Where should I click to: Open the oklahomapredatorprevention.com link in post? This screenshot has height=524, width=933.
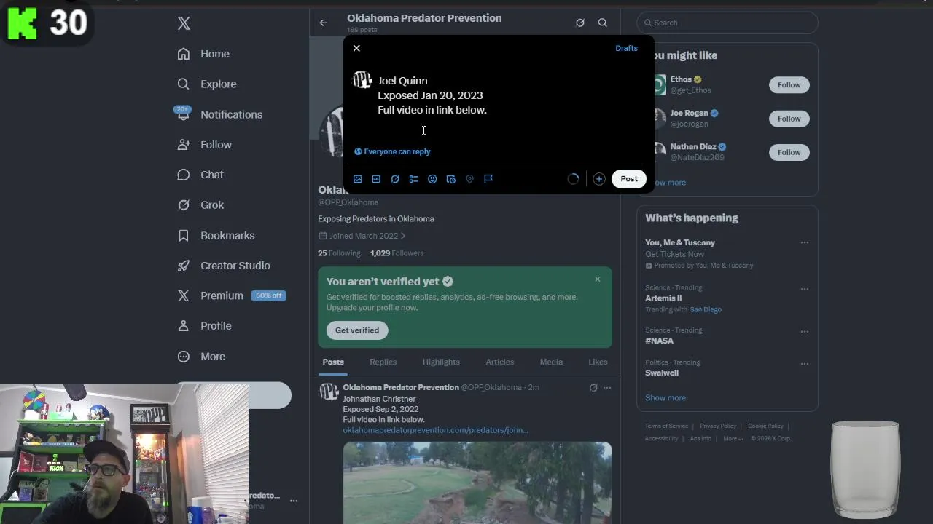(435, 430)
